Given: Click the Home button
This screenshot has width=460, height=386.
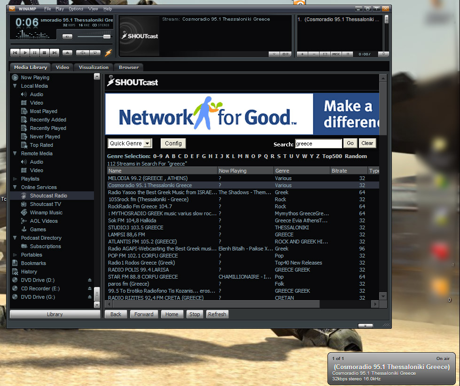Looking at the screenshot, I should (172, 314).
